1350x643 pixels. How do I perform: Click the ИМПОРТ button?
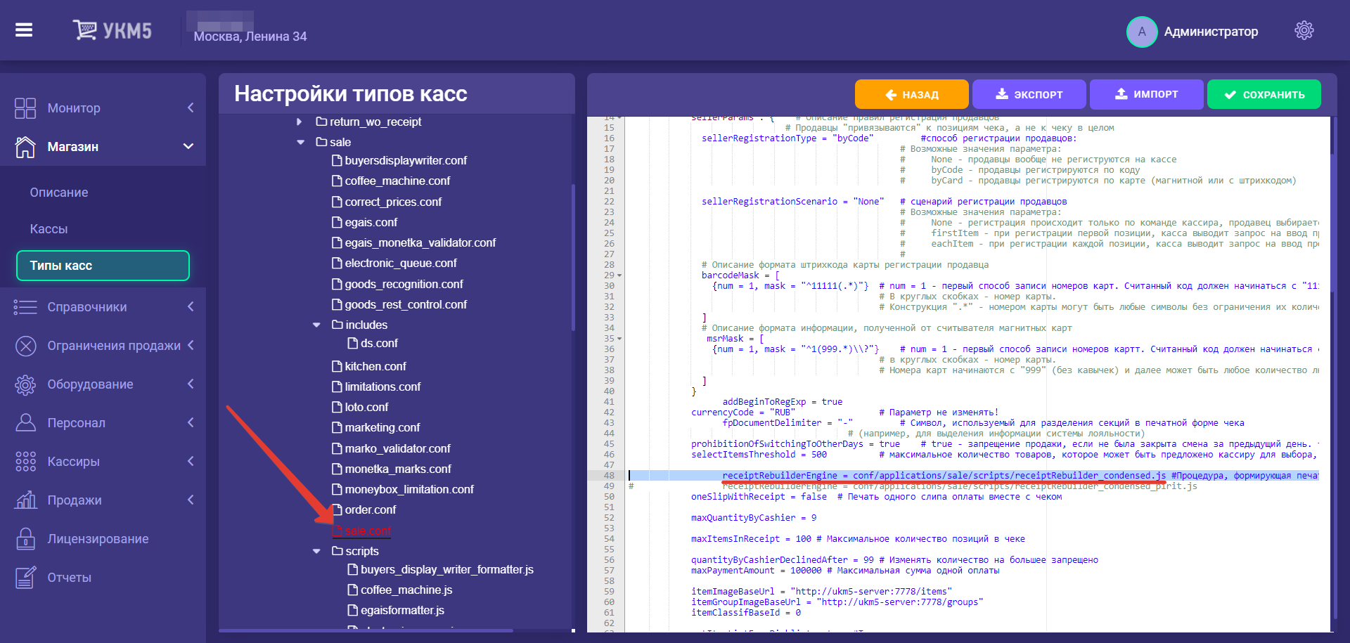[x=1147, y=94]
